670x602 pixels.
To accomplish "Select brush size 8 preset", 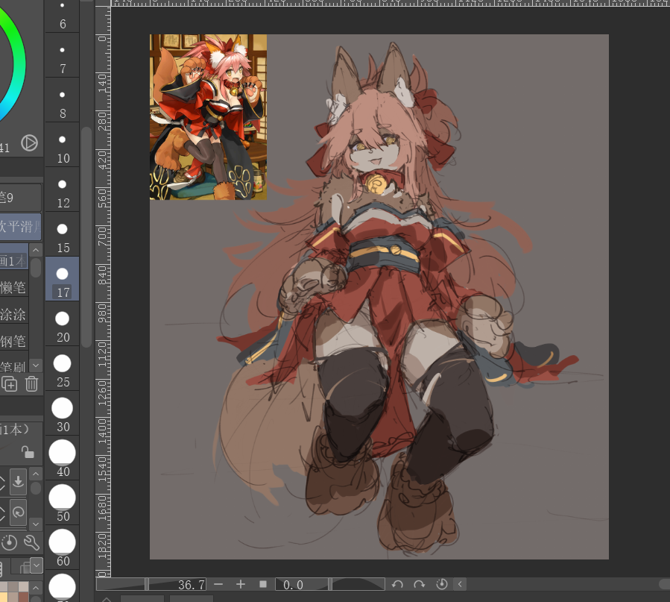I will click(63, 101).
